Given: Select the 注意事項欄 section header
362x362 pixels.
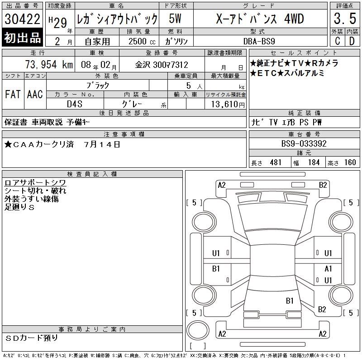Looking at the screenshot, I should pyautogui.click(x=124, y=134).
